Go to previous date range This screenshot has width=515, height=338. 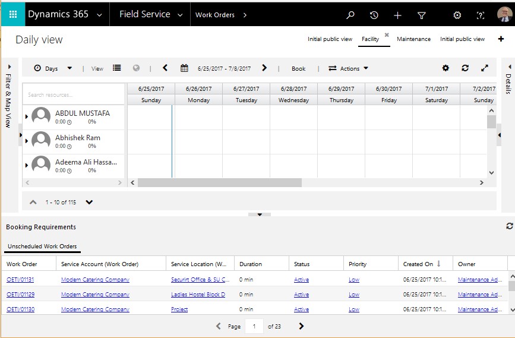[165, 68]
